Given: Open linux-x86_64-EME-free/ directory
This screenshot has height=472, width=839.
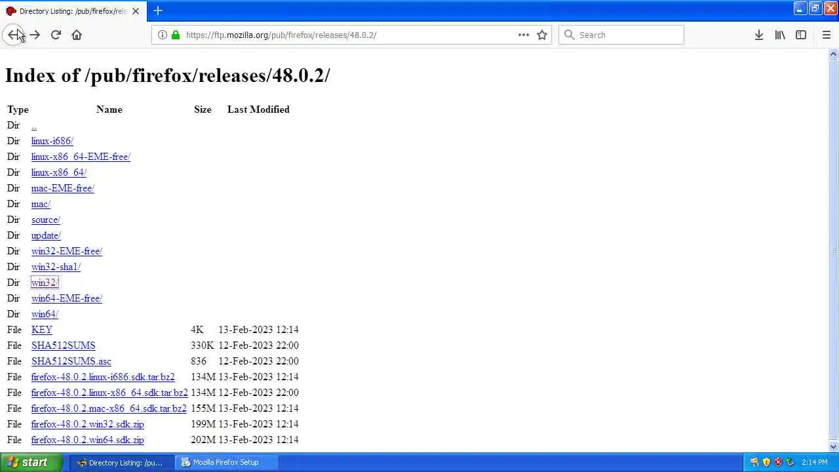Looking at the screenshot, I should tap(81, 157).
